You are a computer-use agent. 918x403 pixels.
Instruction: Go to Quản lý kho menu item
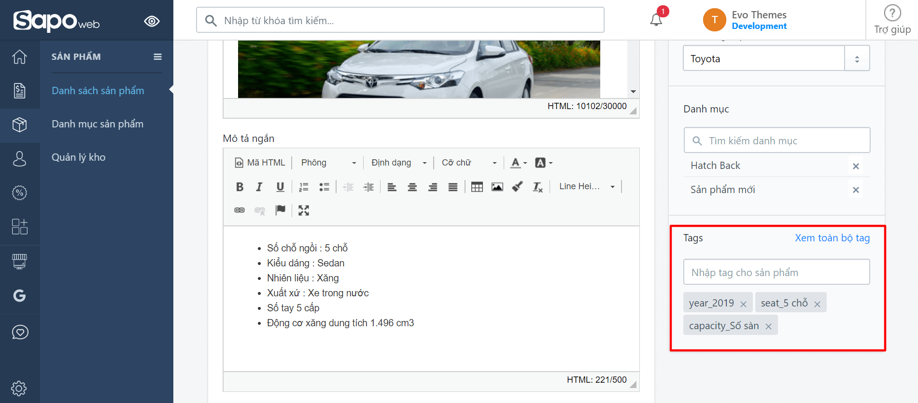[x=79, y=157]
